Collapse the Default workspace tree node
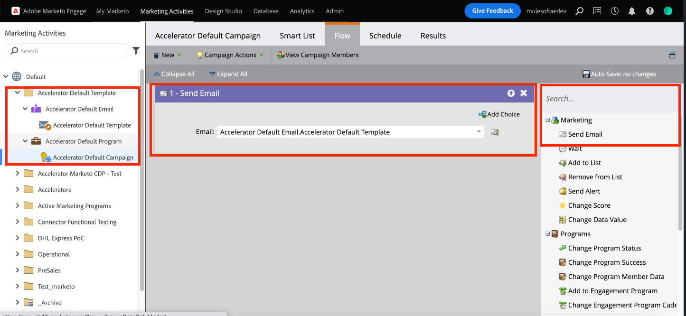Image resolution: width=686 pixels, height=316 pixels. click(6, 76)
